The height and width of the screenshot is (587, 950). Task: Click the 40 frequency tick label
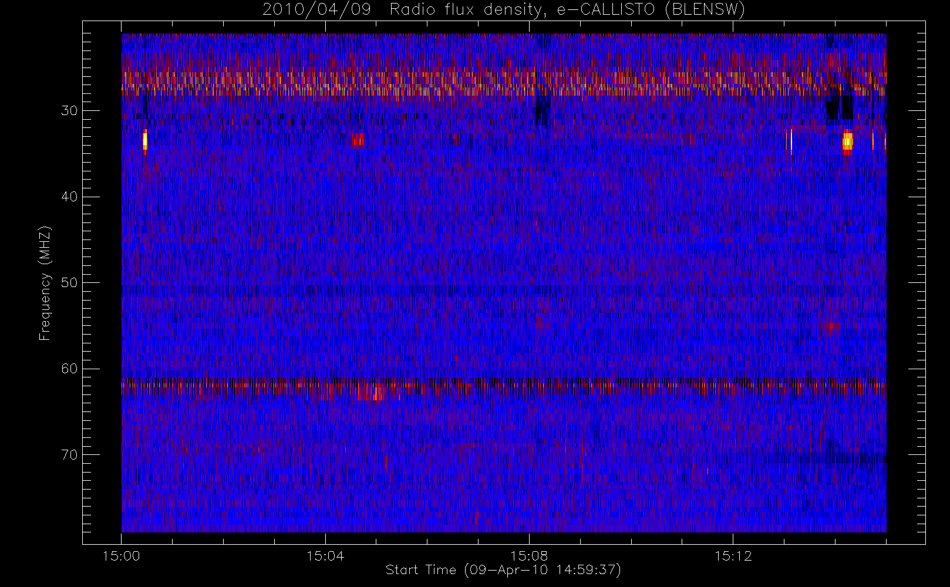point(69,197)
